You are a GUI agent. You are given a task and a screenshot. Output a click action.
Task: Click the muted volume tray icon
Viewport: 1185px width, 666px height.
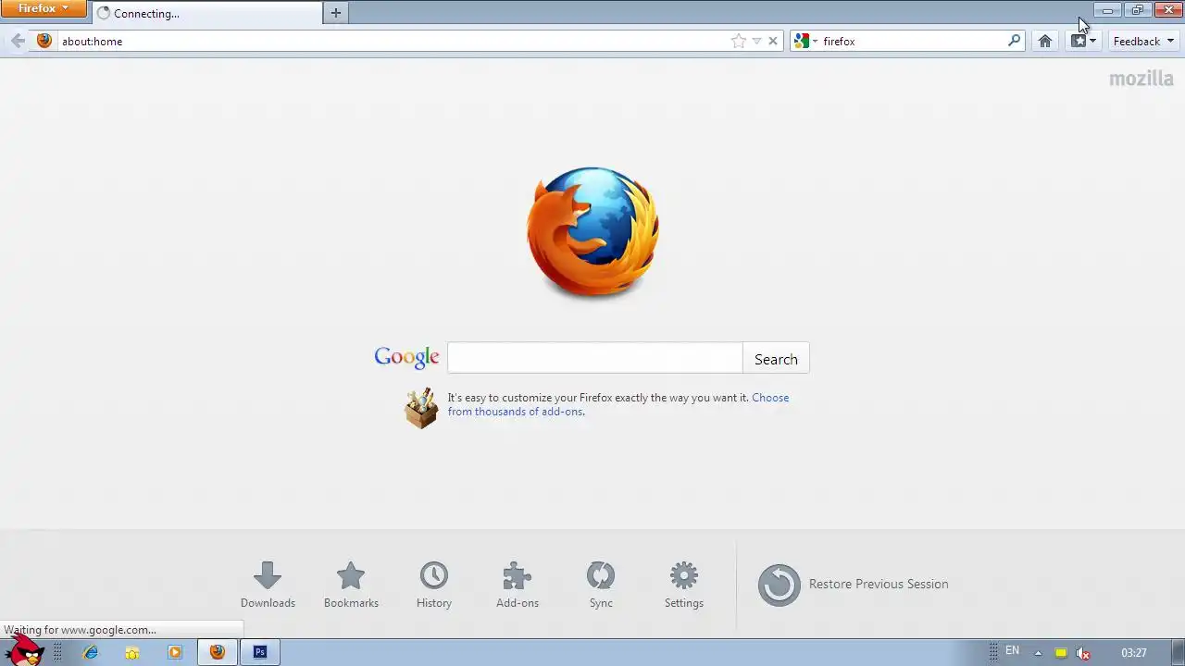pos(1083,653)
